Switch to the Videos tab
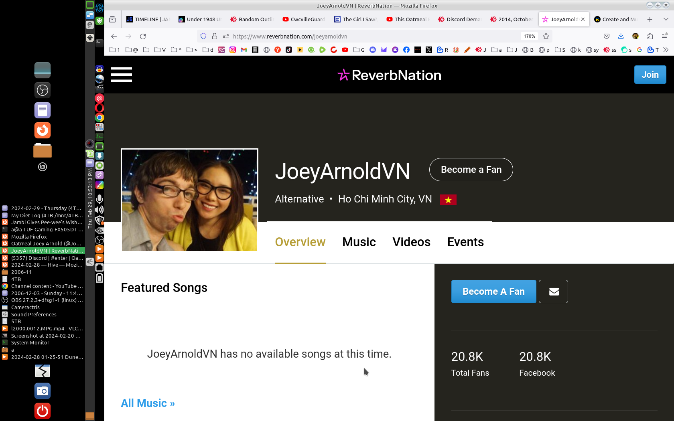This screenshot has width=674, height=421. (x=411, y=242)
